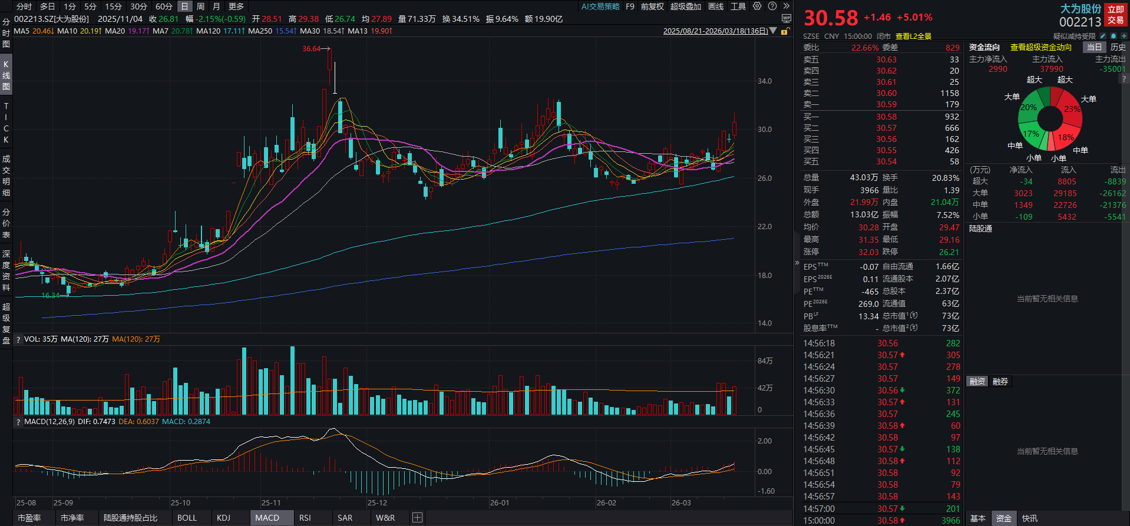
Task: Click the pencil note icon near stock name
Action: tap(1102, 37)
